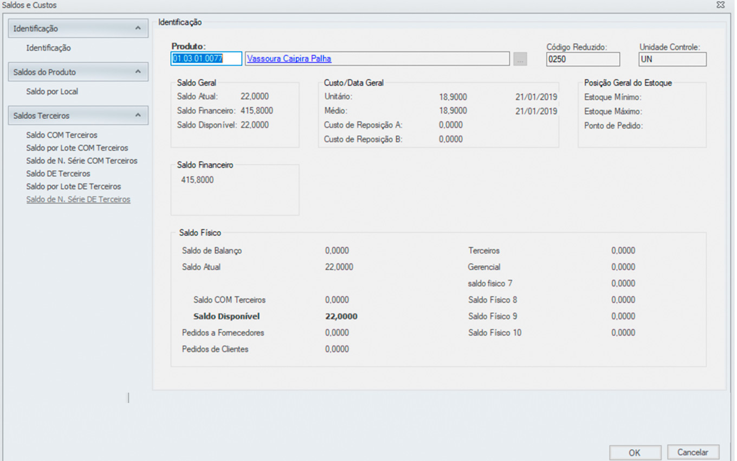The width and height of the screenshot is (737, 461).
Task: Open Saldo de N. Série COM Terceiros
Action: coord(82,161)
